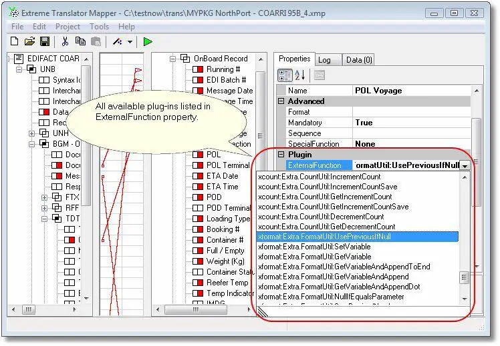Open the ExternalFunction dropdown arrow
The width and height of the screenshot is (500, 346).
[x=465, y=165]
